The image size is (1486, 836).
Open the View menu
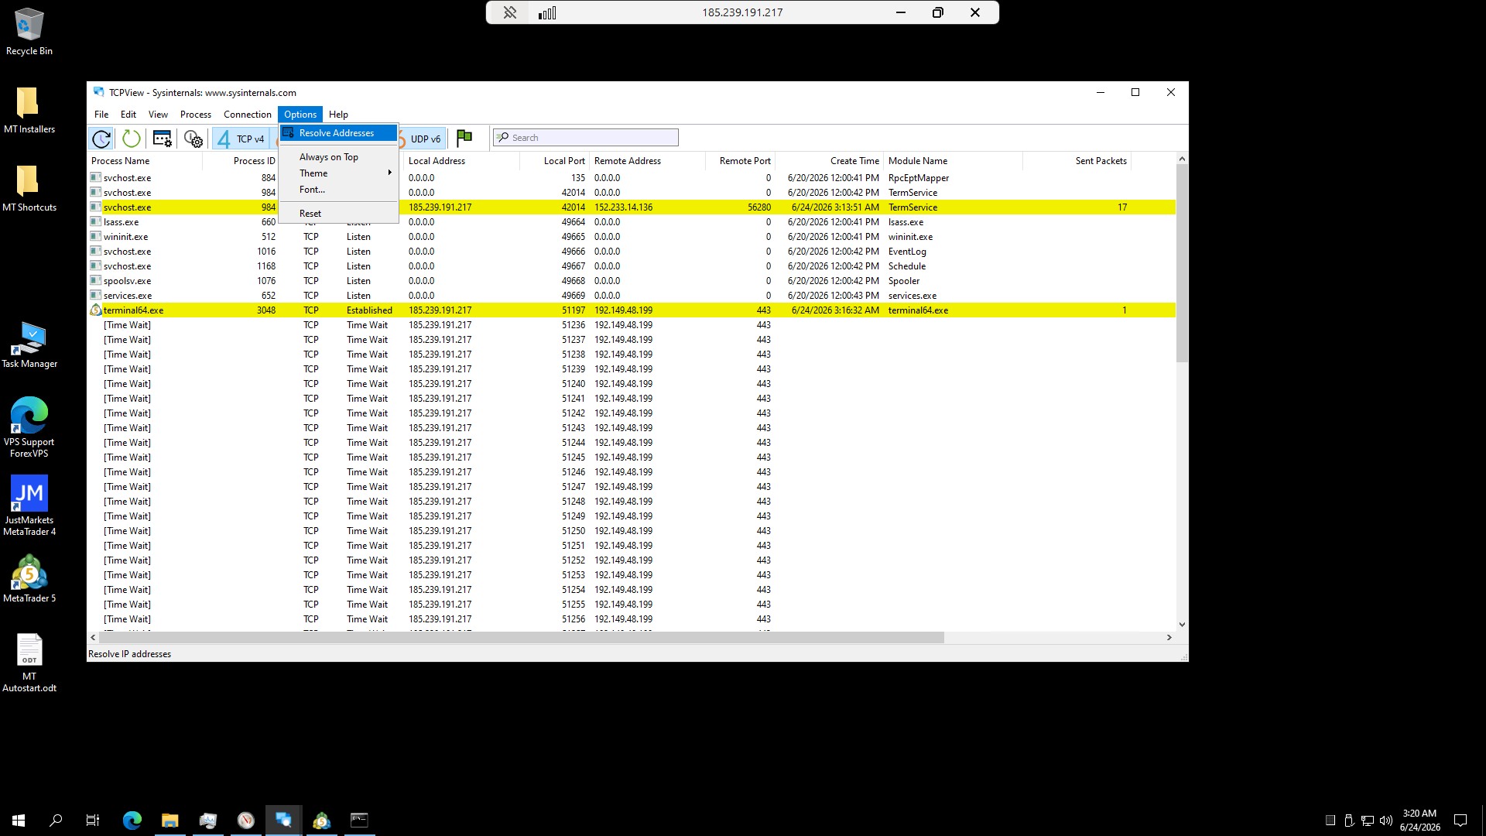(x=158, y=115)
